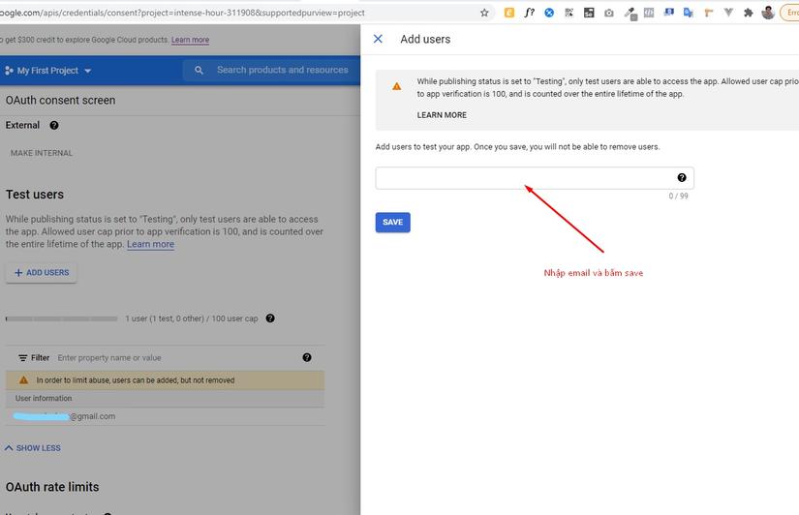Open the Selenium 'Se' extension

(589, 13)
